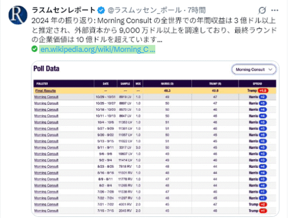291x218 pixels.
Task: Click the Harris spread badge in 10/18 - 10/20 row
Action: tap(263, 110)
